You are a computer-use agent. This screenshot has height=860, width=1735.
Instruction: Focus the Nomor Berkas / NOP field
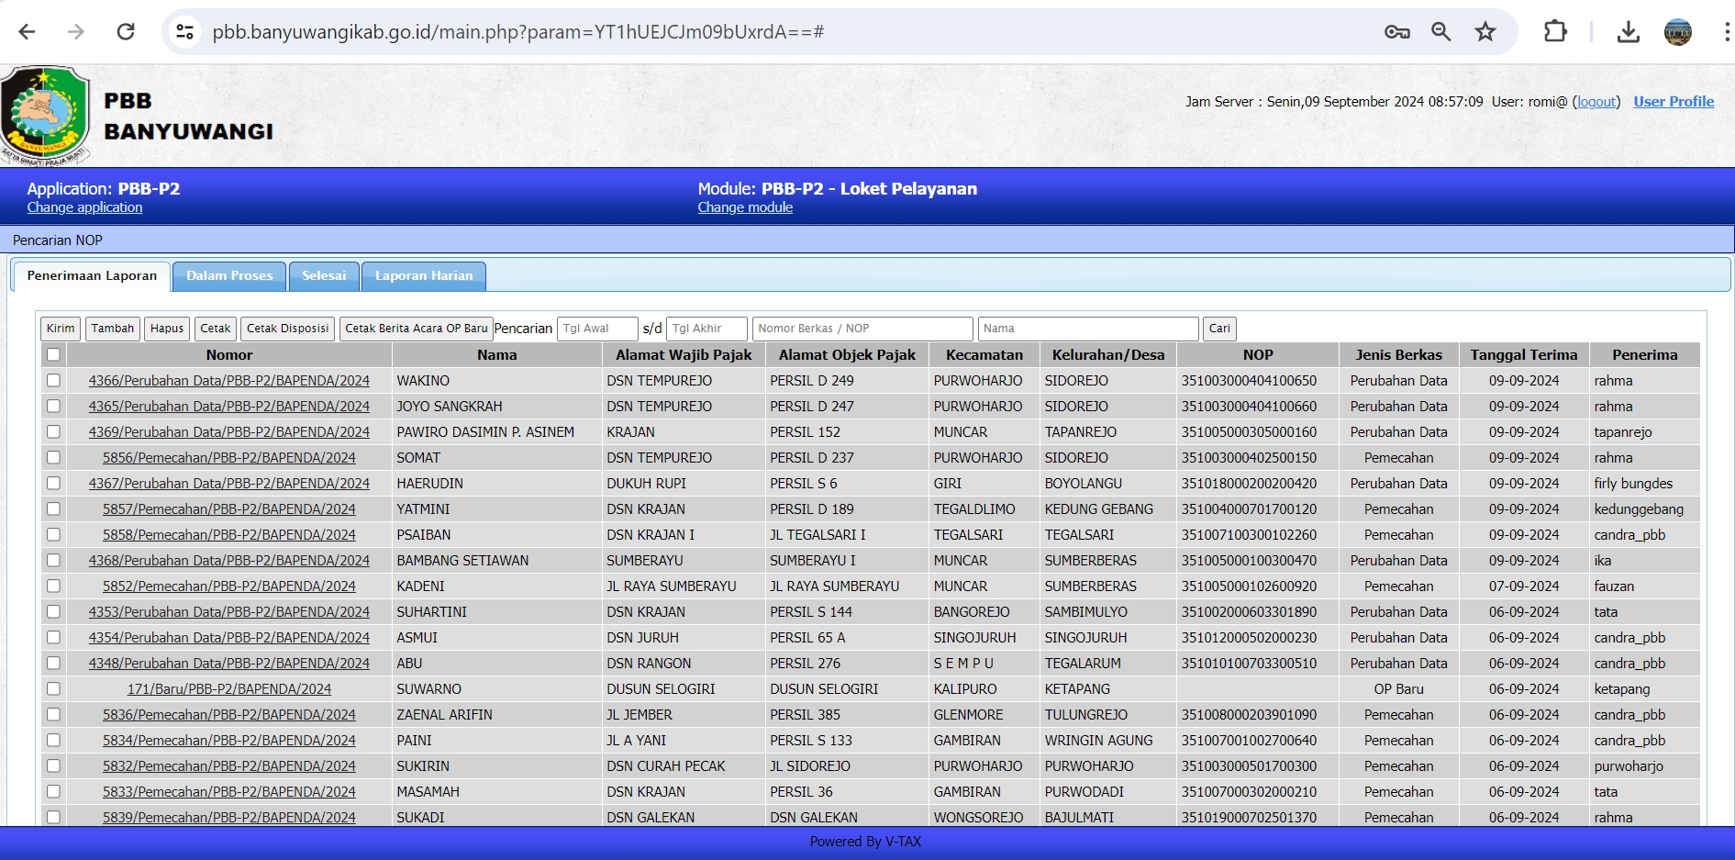coord(862,329)
